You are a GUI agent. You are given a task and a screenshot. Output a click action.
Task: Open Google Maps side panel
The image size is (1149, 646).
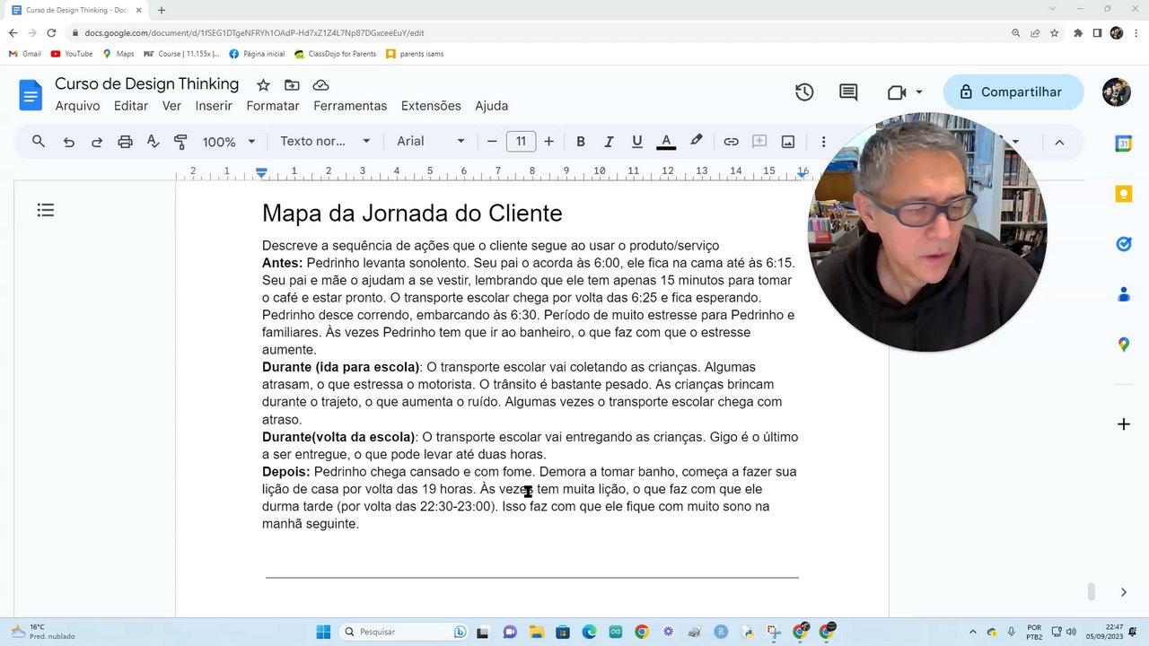click(x=1124, y=345)
